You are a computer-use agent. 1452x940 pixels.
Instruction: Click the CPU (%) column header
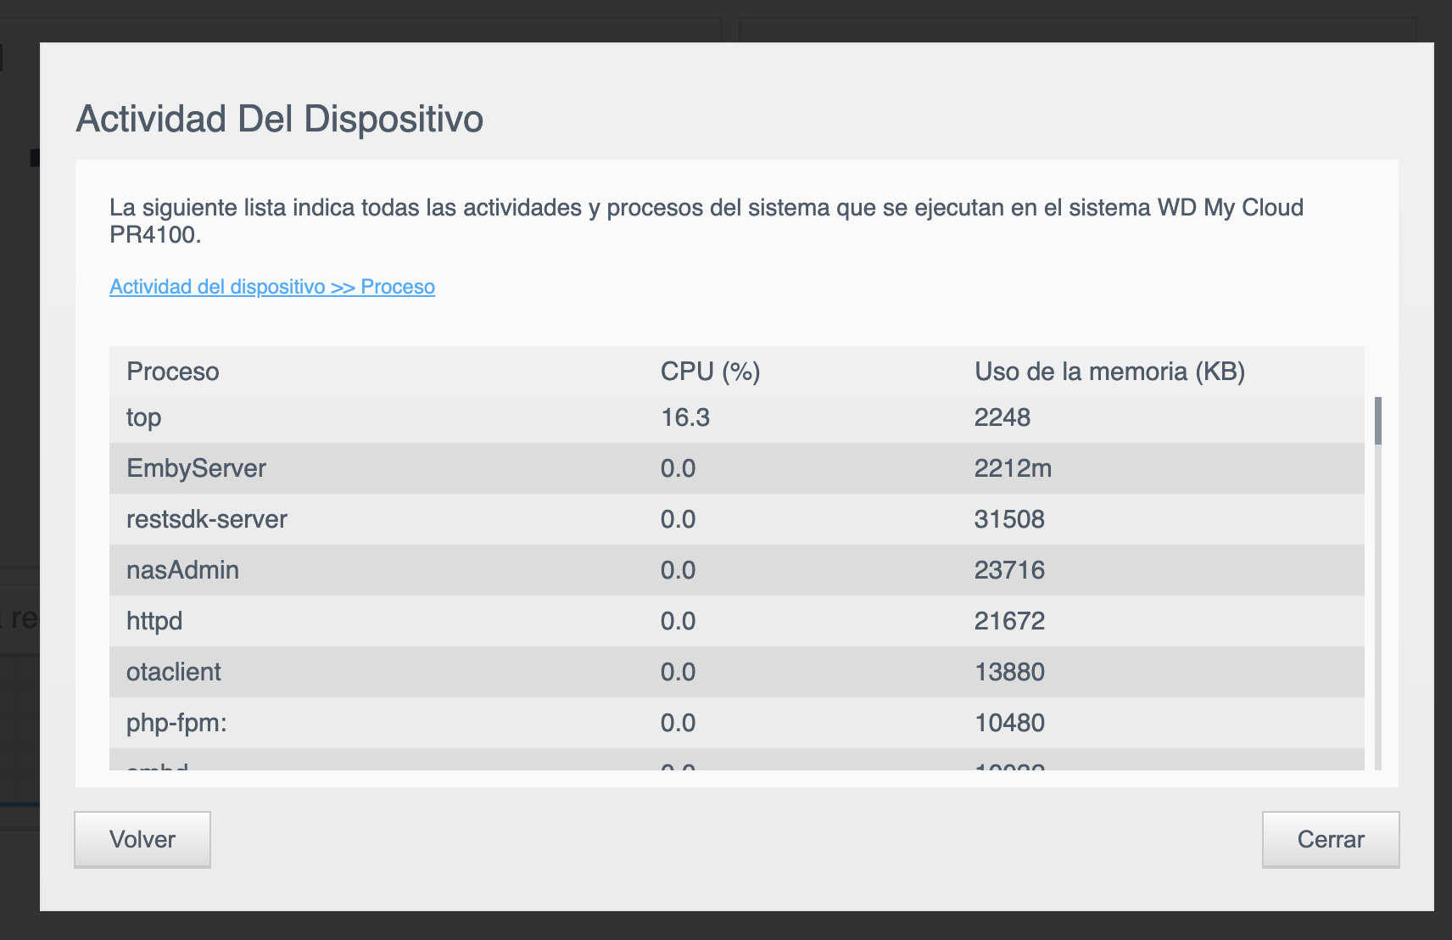[710, 372]
